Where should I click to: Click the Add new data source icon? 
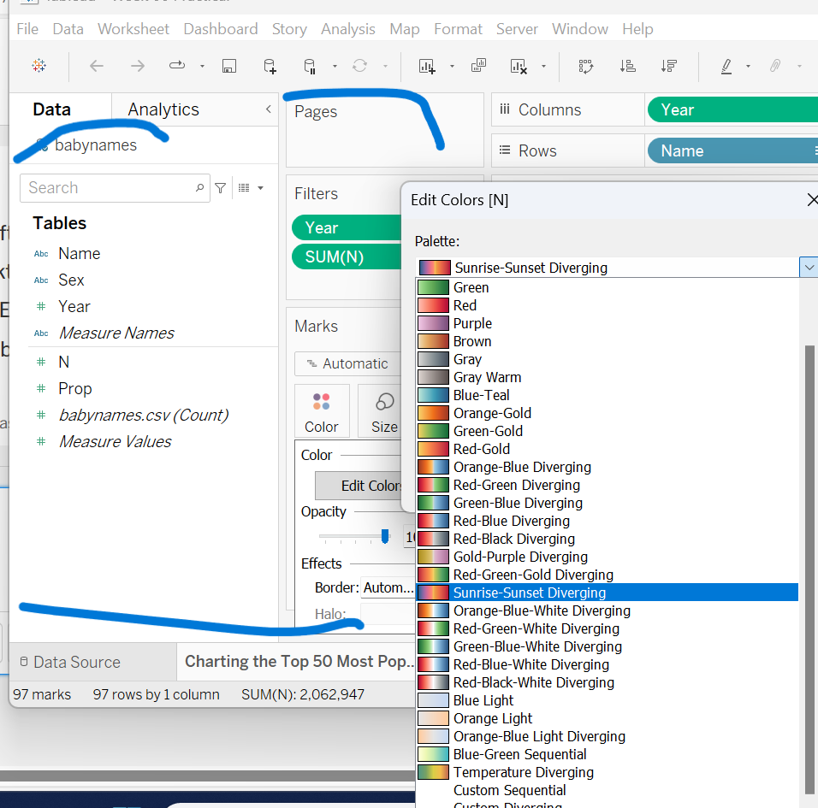pyautogui.click(x=270, y=66)
